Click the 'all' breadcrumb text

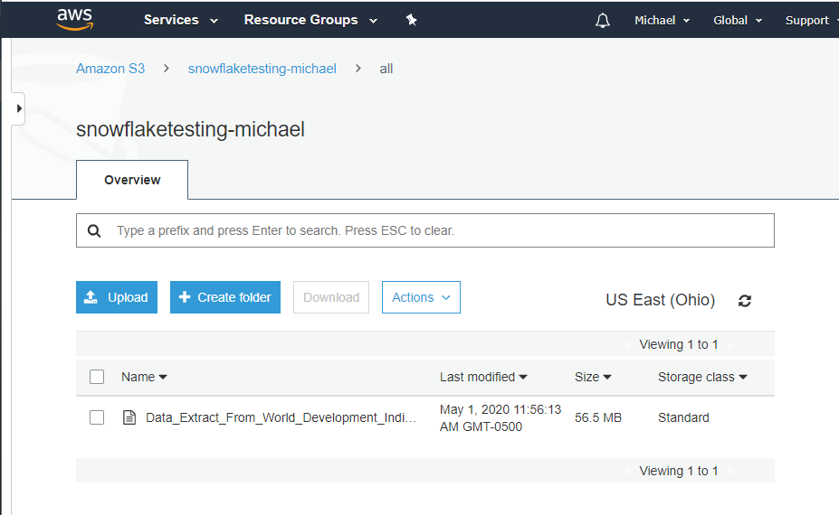point(386,69)
